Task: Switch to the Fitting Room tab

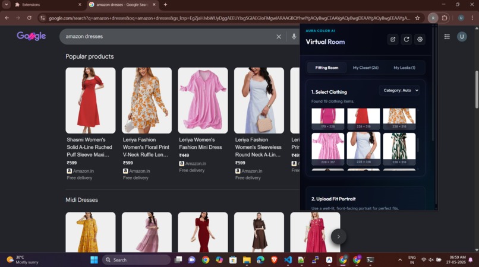Action: coord(326,68)
